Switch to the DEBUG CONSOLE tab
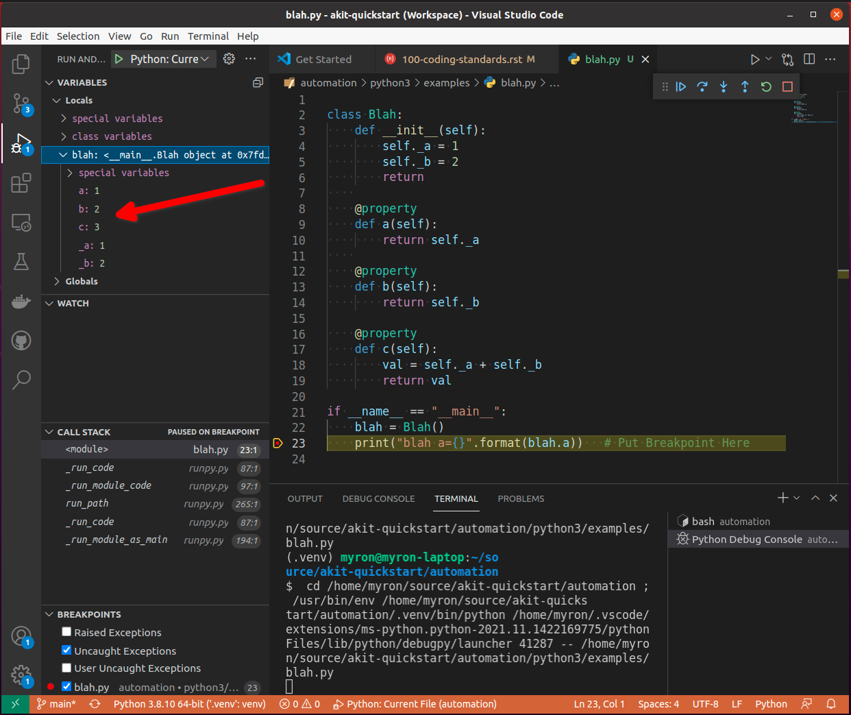This screenshot has width=851, height=715. [x=378, y=498]
